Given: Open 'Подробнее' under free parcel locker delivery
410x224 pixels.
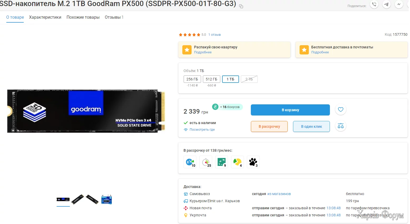Looking at the screenshot, I should tap(320, 52).
